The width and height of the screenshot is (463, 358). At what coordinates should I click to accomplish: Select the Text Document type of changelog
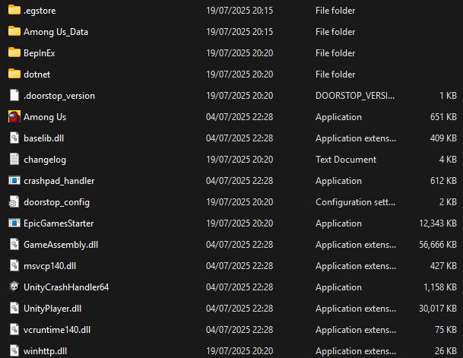346,160
